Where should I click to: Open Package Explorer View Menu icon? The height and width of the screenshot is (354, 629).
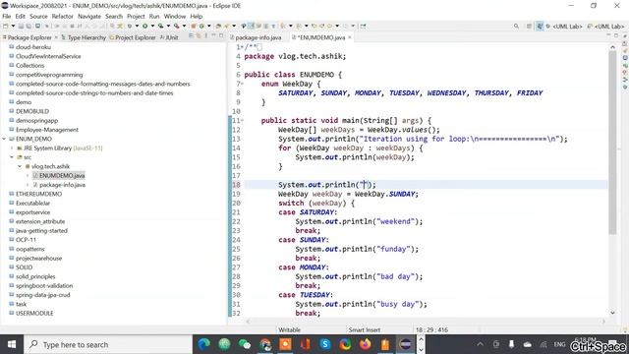click(205, 35)
